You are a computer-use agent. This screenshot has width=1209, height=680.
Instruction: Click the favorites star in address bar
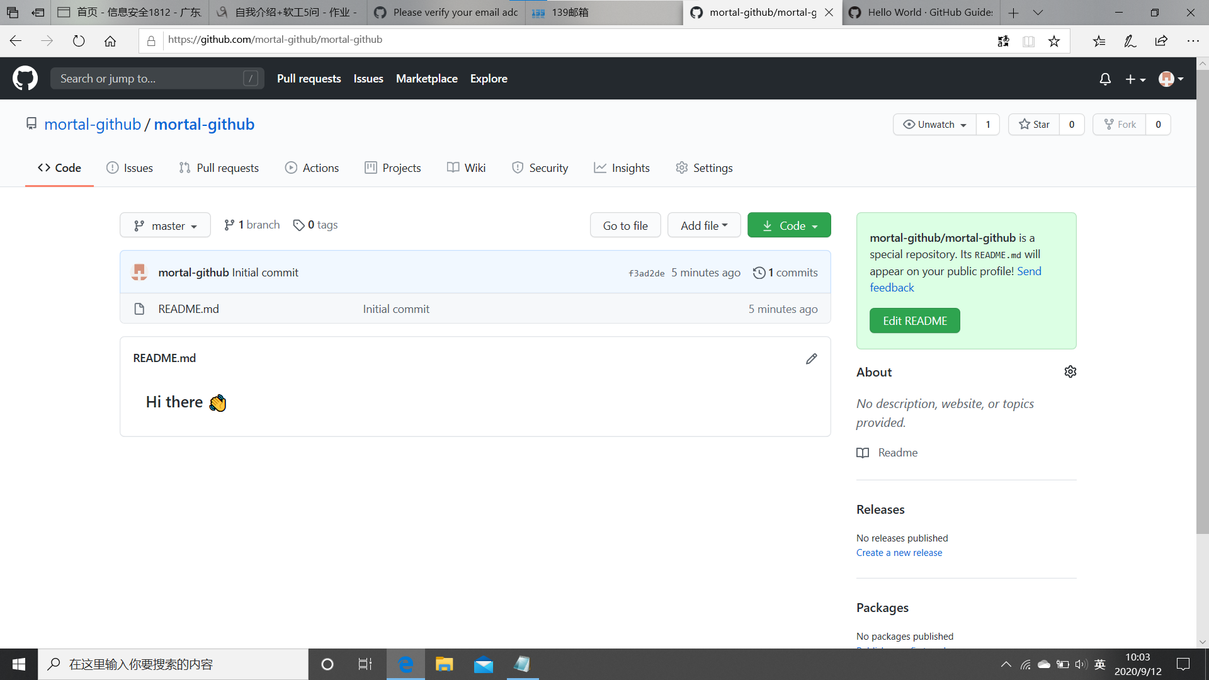click(x=1054, y=41)
